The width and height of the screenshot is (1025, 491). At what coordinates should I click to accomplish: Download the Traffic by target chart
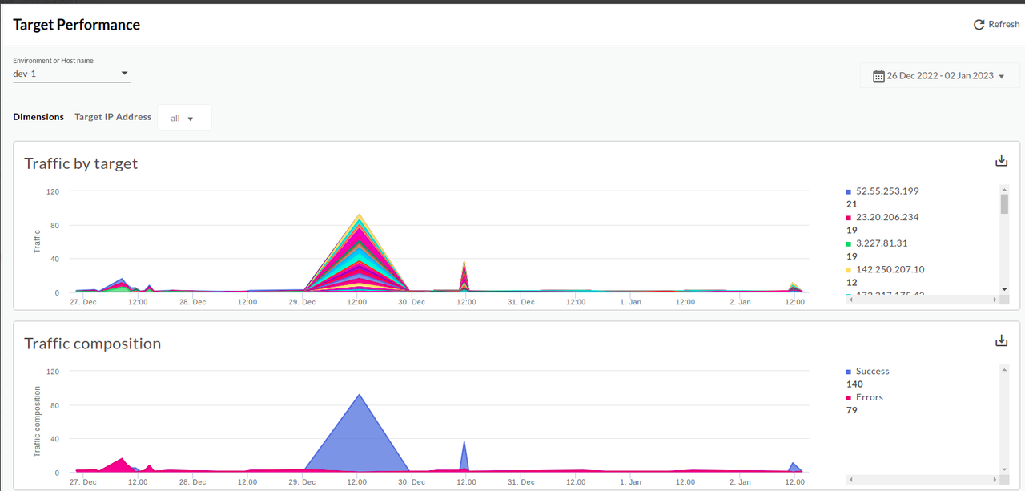tap(1001, 161)
